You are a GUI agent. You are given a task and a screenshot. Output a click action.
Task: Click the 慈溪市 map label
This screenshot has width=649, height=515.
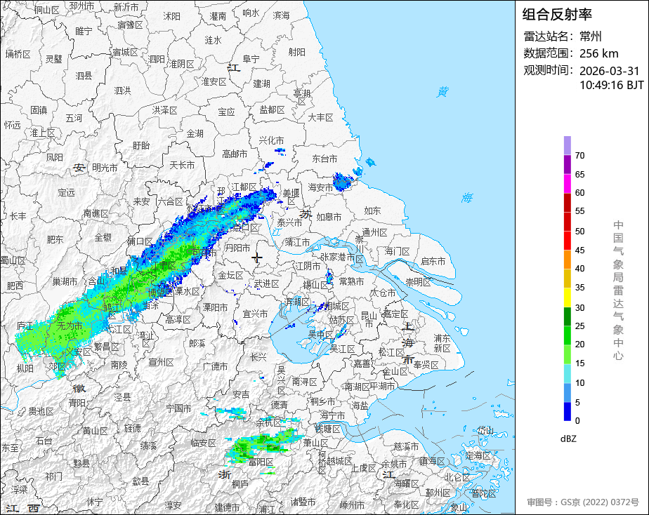(406, 446)
